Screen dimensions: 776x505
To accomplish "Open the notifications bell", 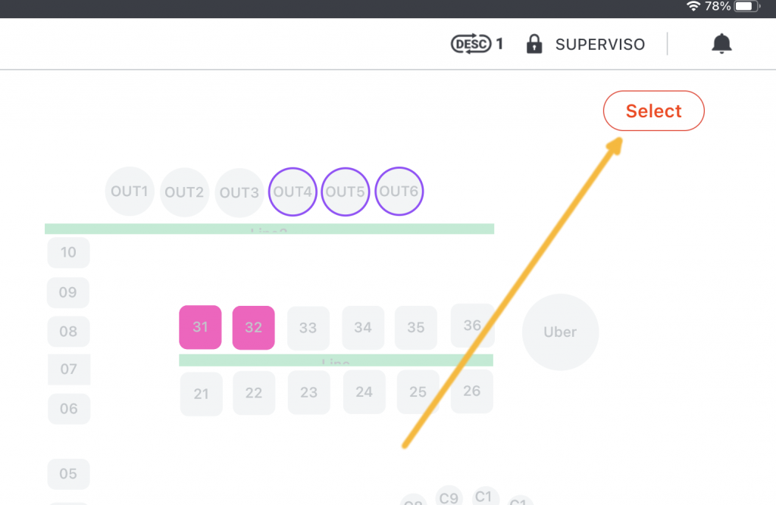I will [721, 43].
